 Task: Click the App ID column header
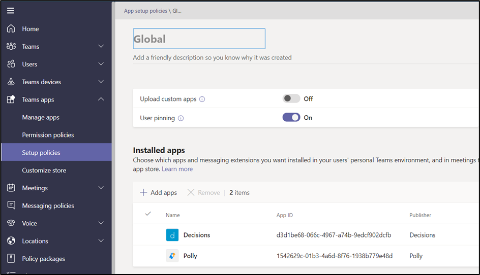[x=285, y=215]
